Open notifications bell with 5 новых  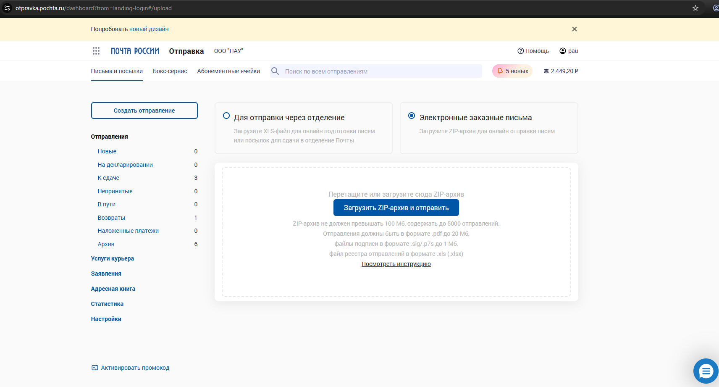512,71
